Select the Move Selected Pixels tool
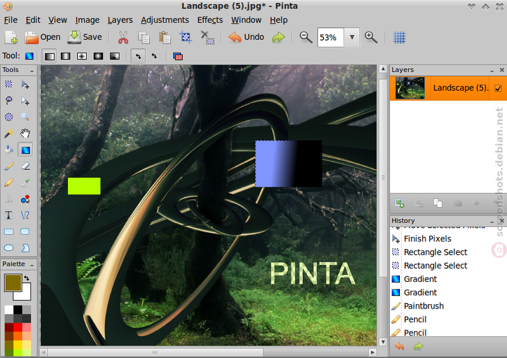 pyautogui.click(x=25, y=84)
